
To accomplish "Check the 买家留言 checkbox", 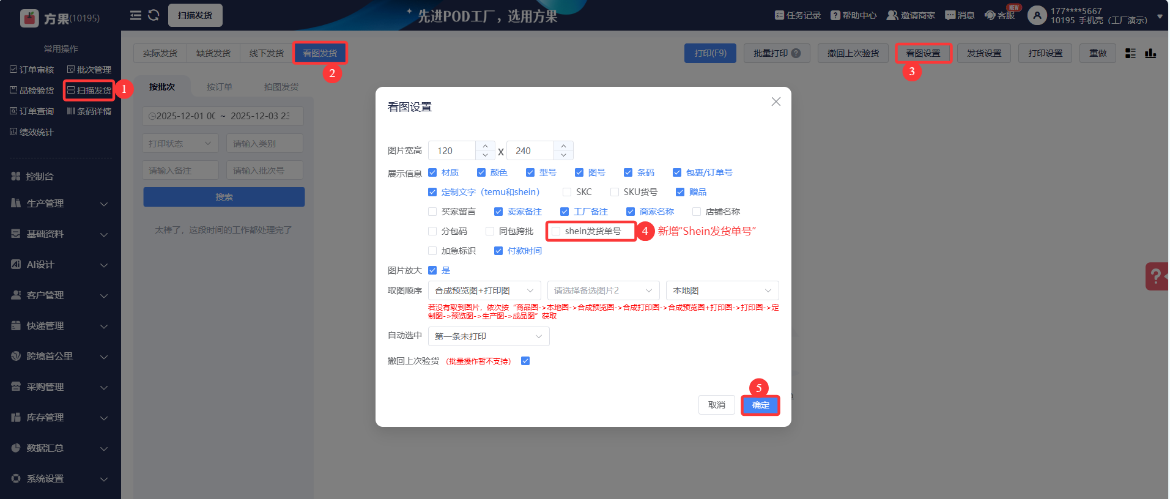I will (x=432, y=212).
